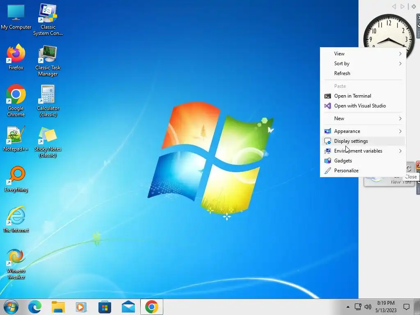Select the Winaero Tweaker shortcut

point(16,264)
